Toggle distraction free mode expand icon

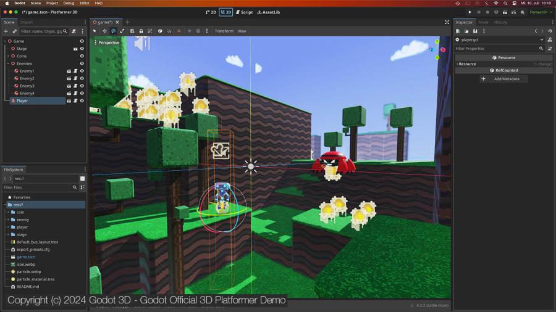(447, 22)
